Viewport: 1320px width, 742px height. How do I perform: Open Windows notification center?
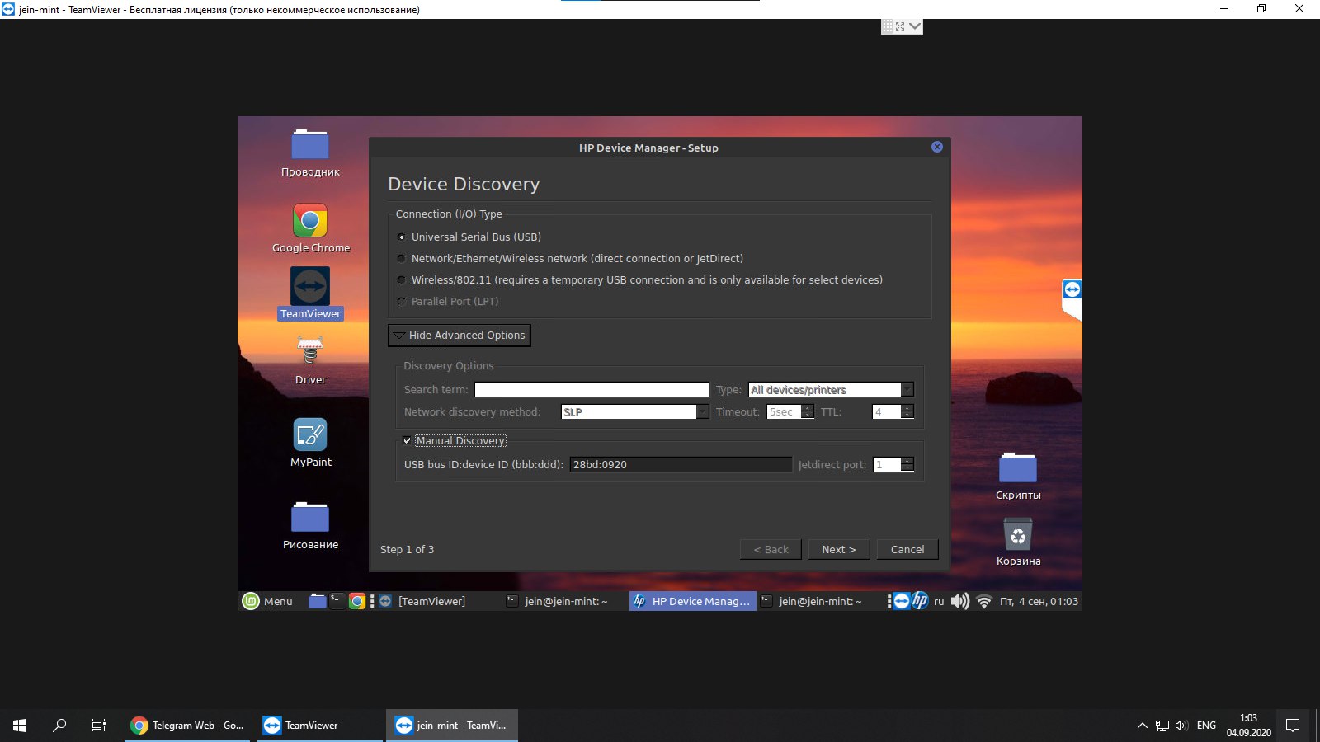(1293, 726)
